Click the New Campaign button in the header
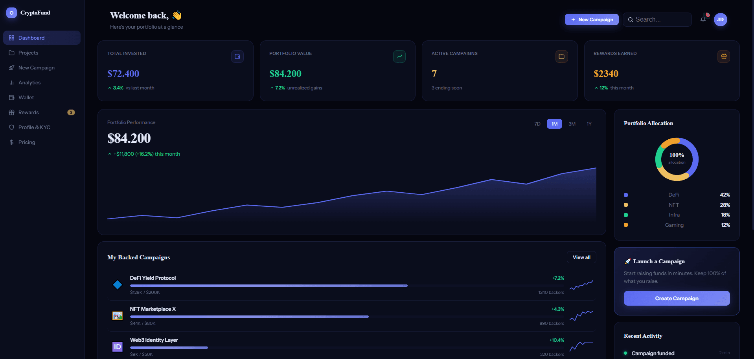 point(591,19)
